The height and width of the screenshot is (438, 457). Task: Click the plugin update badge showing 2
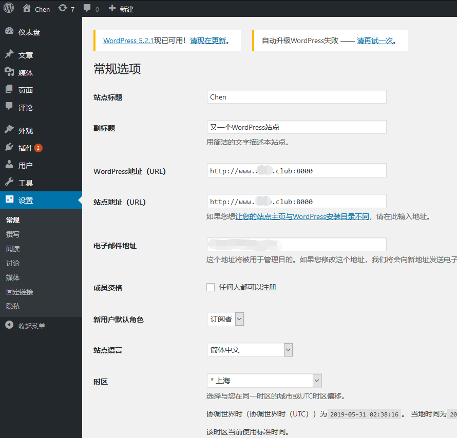coord(38,148)
